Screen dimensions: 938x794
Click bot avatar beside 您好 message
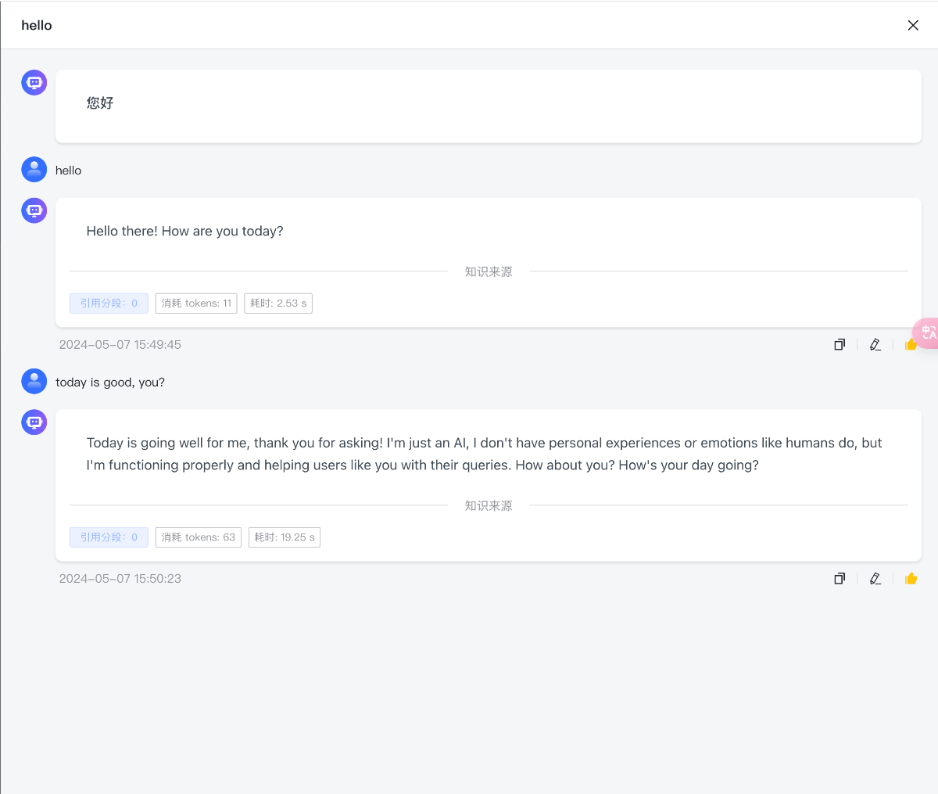pos(34,82)
